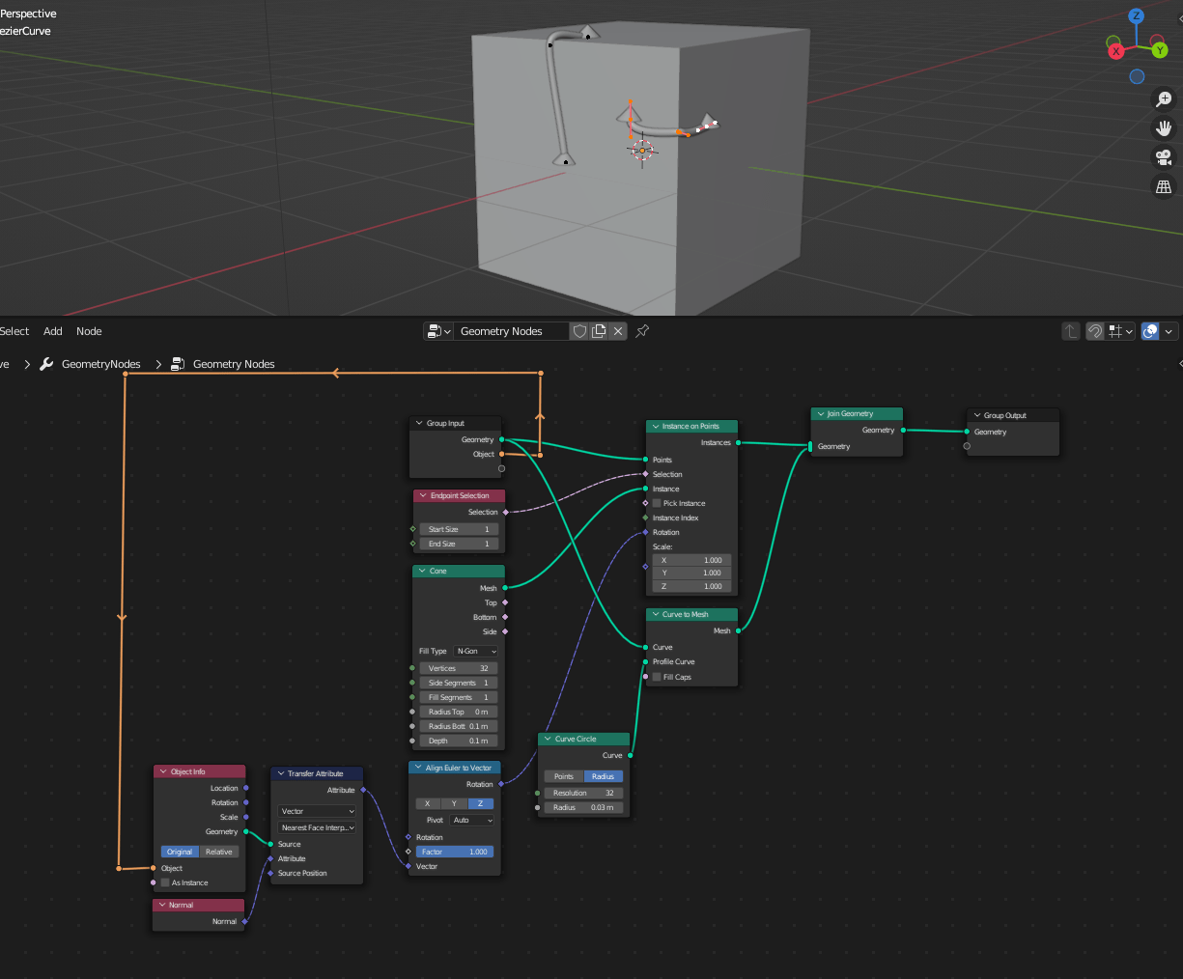Adjust the Factor slider on Align Euler to Vector
This screenshot has height=979, width=1183.
click(x=455, y=852)
